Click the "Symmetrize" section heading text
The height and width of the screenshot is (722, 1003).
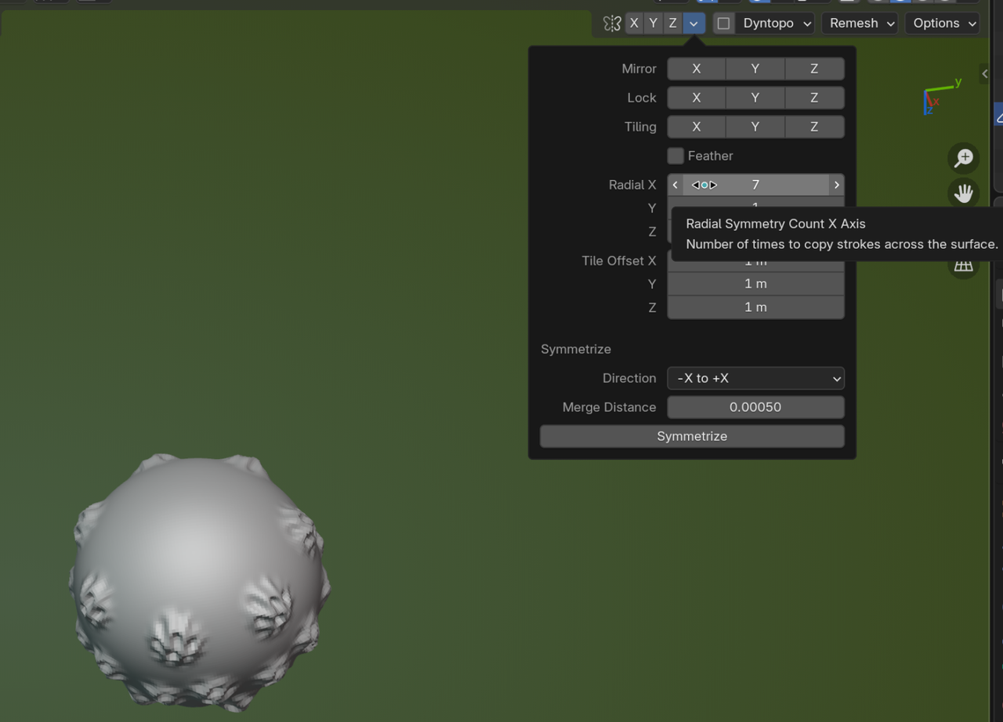point(576,349)
